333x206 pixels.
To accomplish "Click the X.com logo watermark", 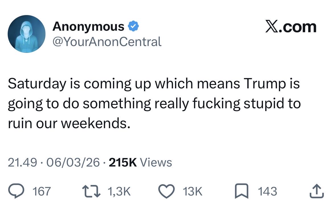I will pyautogui.click(x=291, y=27).
